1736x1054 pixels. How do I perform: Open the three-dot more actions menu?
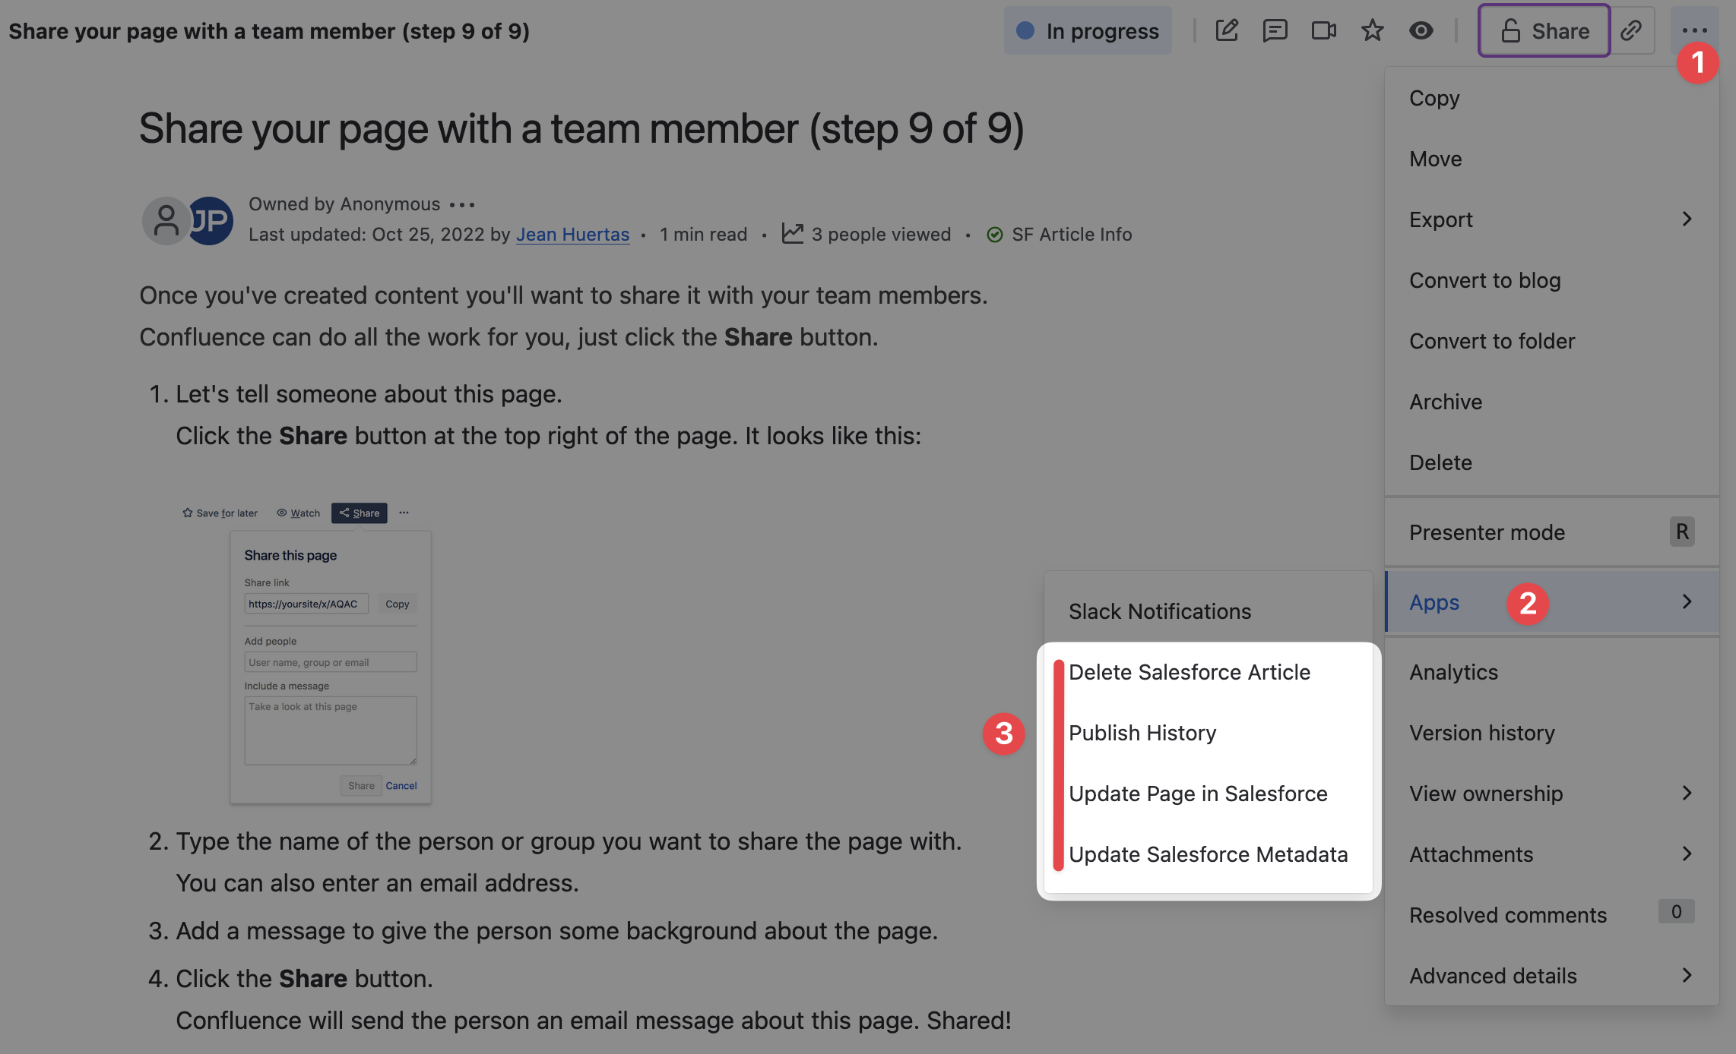click(x=1694, y=31)
